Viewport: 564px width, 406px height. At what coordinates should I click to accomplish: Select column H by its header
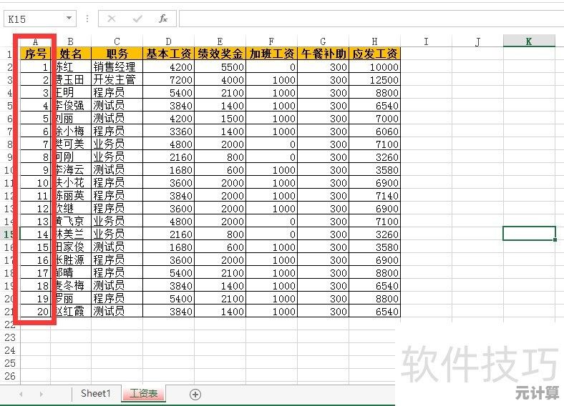click(375, 41)
